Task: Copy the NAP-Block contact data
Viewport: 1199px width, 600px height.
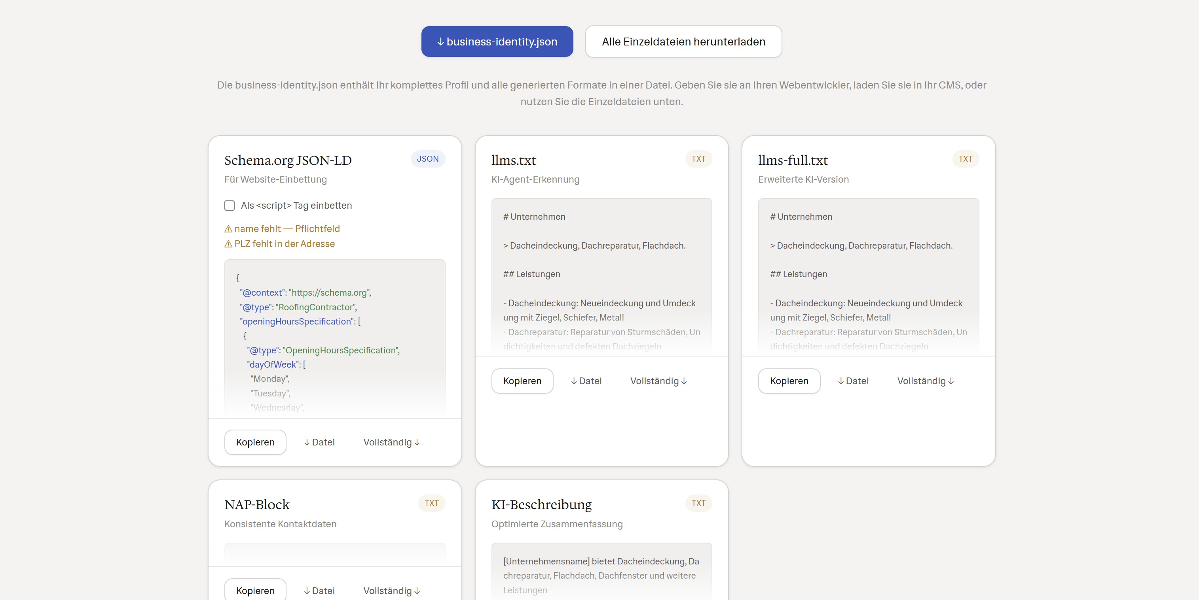Action: [x=254, y=590]
